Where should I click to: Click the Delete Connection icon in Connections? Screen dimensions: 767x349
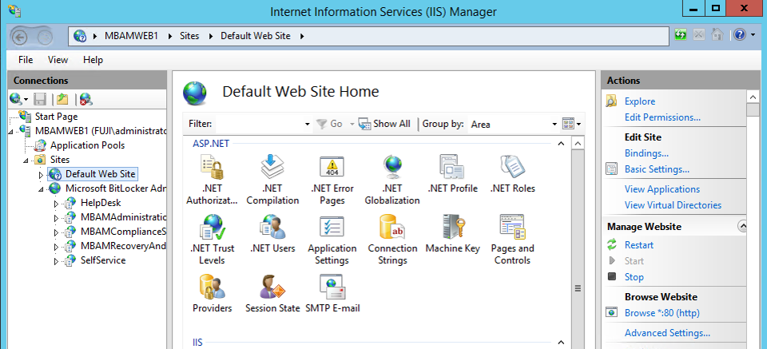[86, 99]
